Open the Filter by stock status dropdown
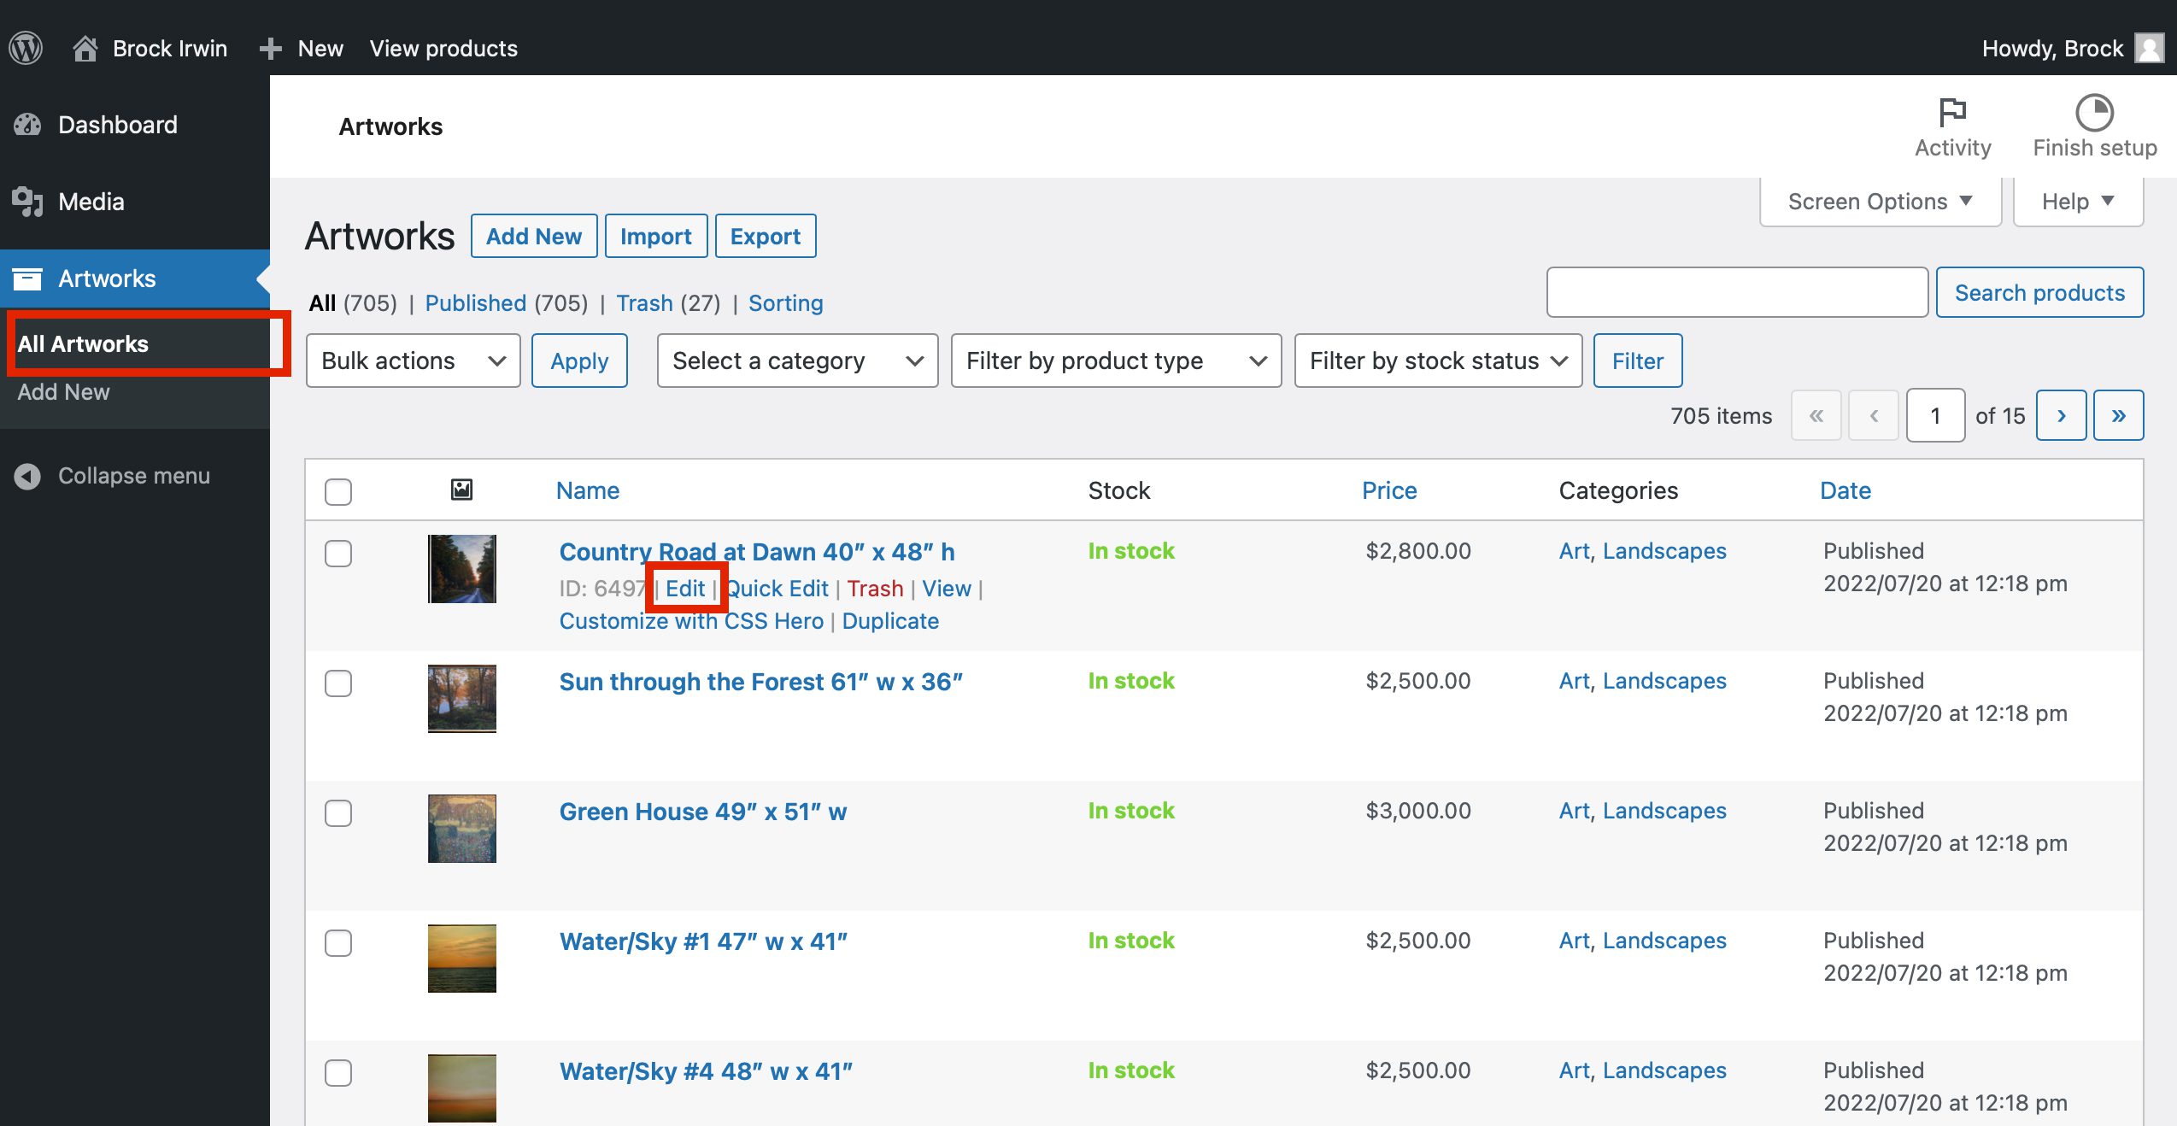Viewport: 2177px width, 1126px height. coord(1438,361)
